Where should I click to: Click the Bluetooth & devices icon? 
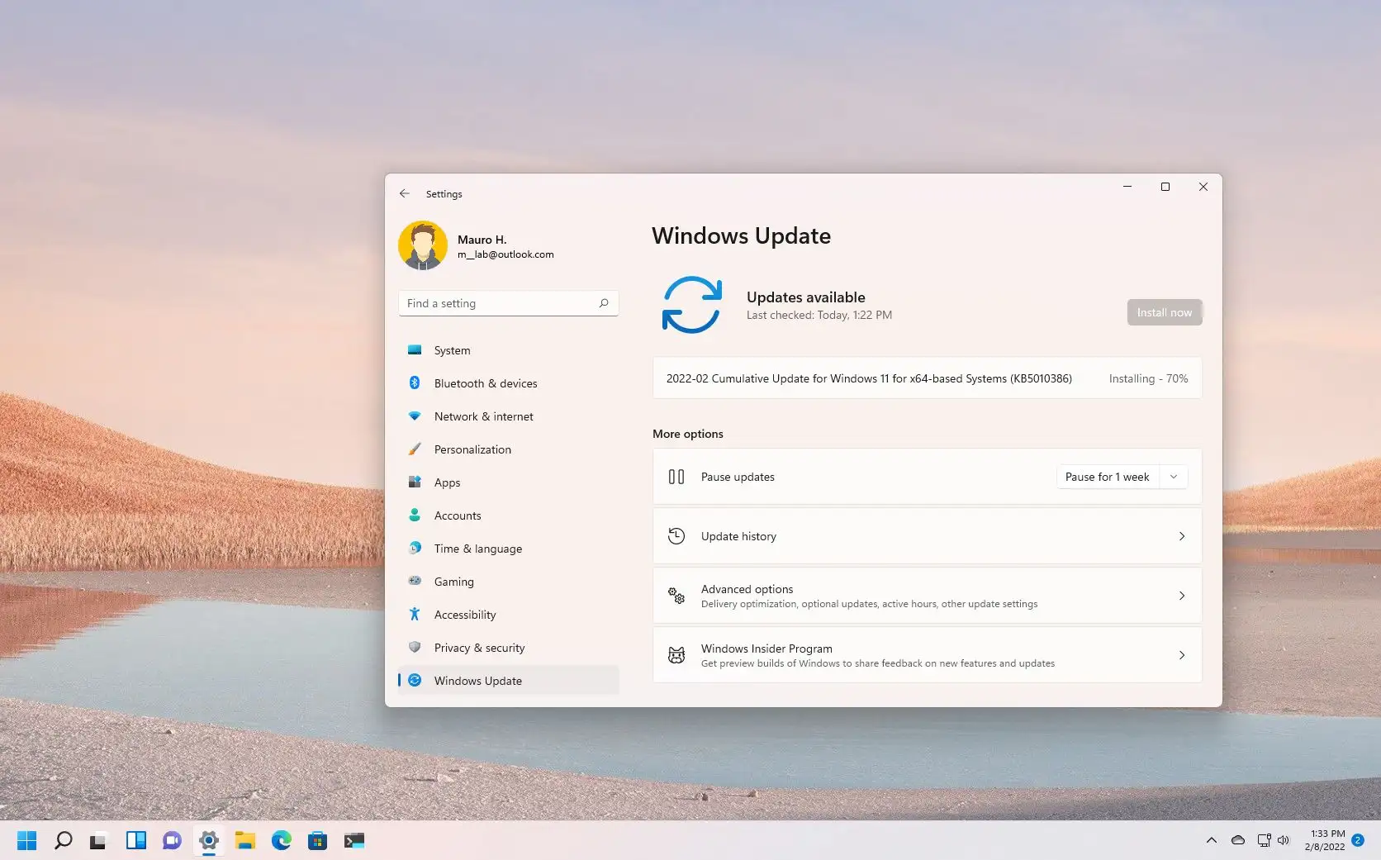click(415, 382)
